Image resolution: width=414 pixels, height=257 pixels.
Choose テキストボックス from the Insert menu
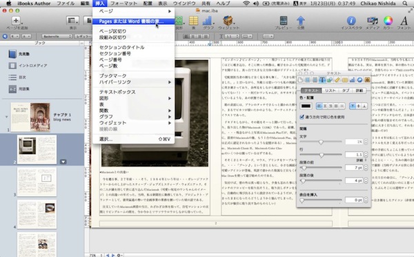coord(133,92)
